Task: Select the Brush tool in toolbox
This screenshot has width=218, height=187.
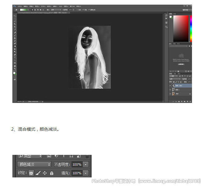Action: point(15,36)
